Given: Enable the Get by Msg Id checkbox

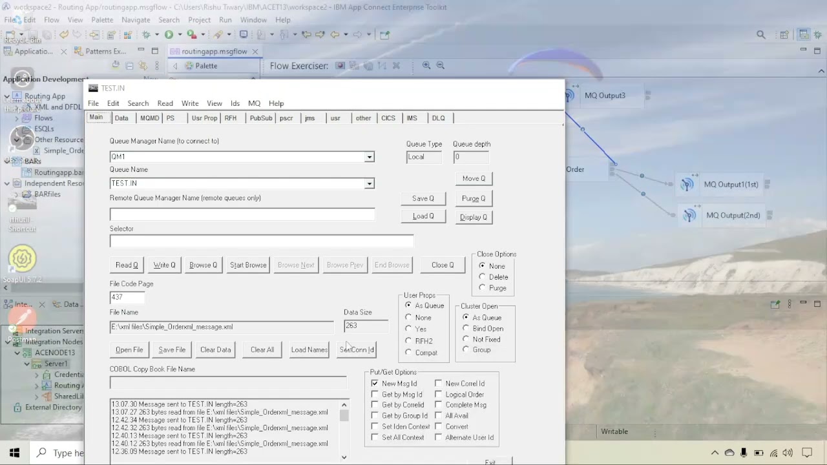Looking at the screenshot, I should click(x=375, y=395).
